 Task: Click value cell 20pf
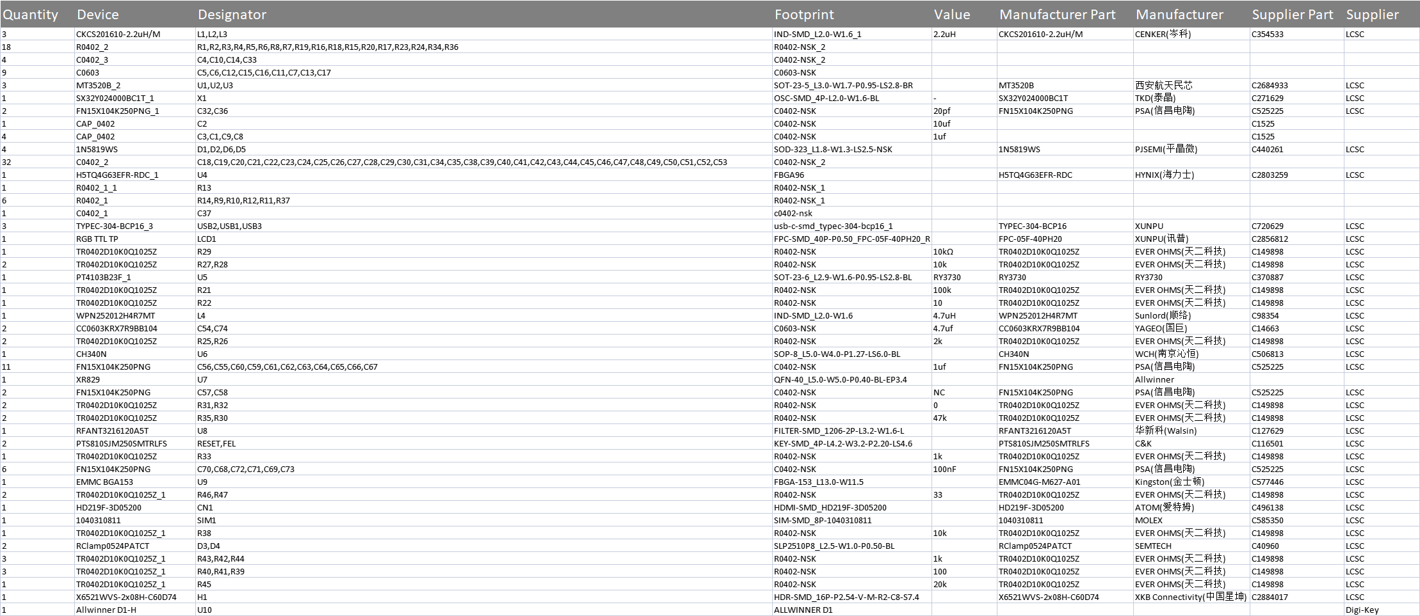pos(942,111)
